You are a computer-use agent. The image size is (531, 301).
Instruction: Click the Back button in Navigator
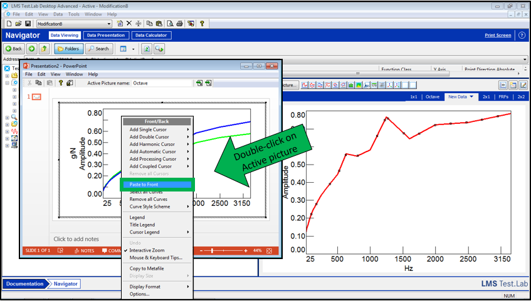tap(14, 49)
